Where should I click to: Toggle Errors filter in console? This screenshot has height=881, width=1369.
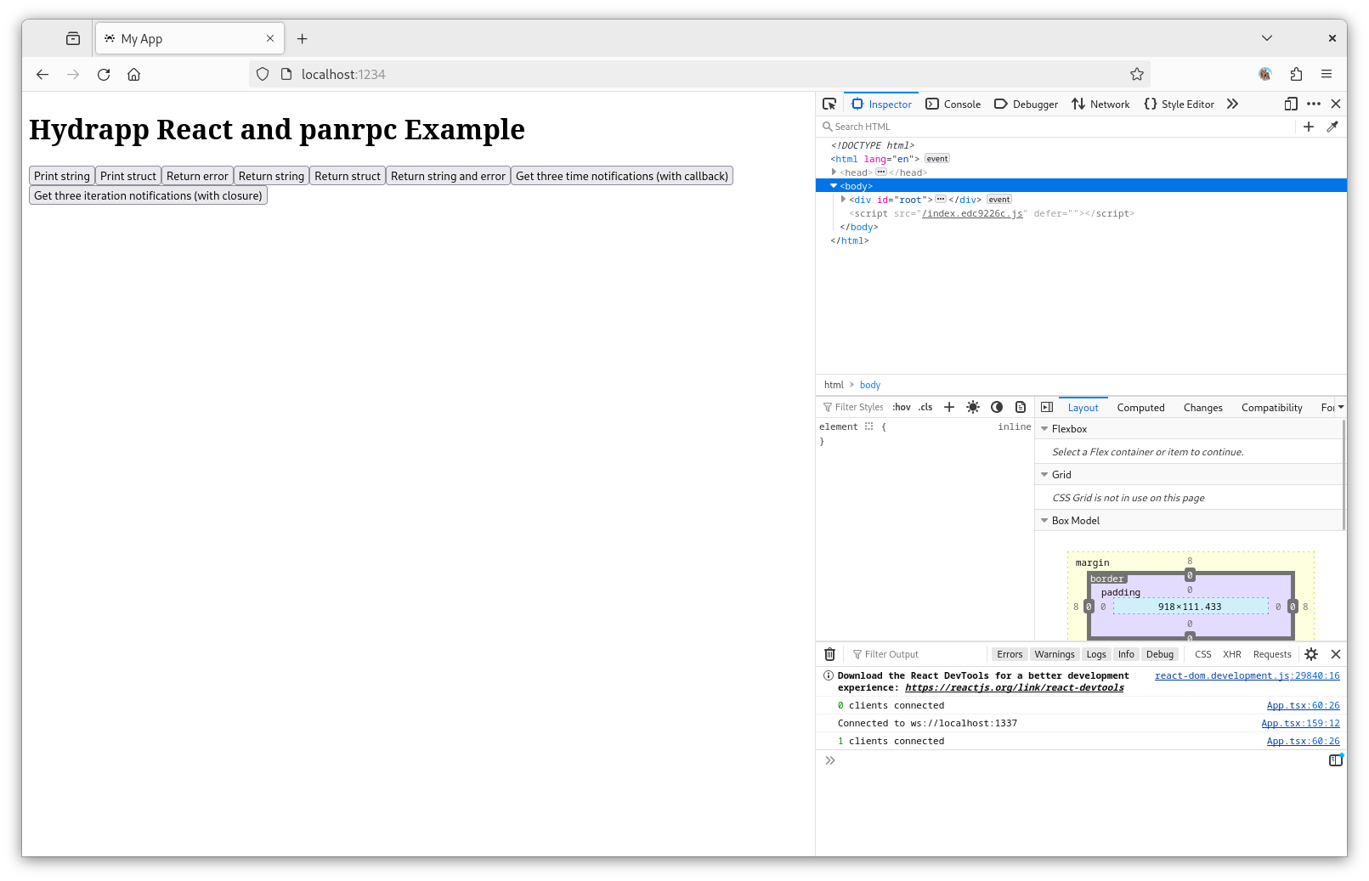tap(1010, 654)
